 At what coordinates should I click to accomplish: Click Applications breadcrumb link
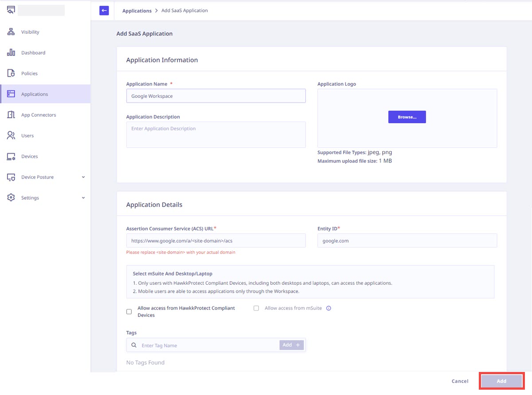[137, 11]
